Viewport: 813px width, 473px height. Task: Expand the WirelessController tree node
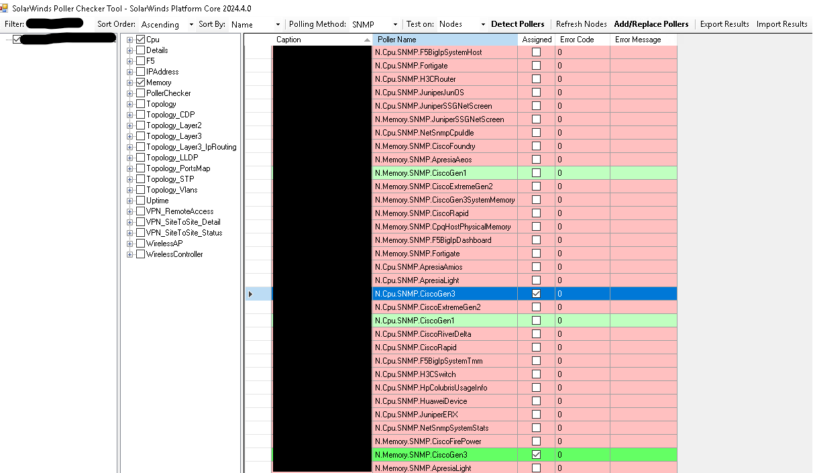(129, 254)
